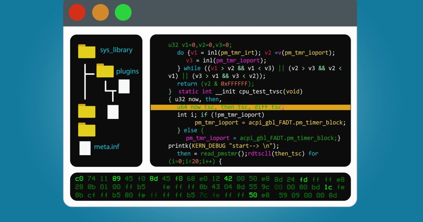
Task: Open the unnamed folder above meta.inf
Action: click(86, 130)
